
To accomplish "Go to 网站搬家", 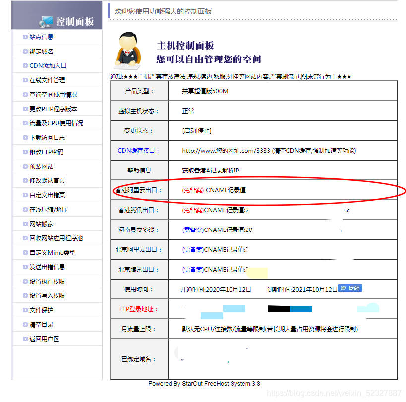I will point(41,224).
